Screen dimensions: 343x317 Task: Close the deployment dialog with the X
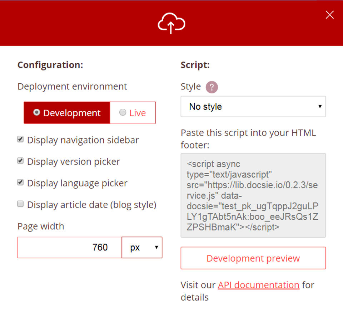point(329,15)
